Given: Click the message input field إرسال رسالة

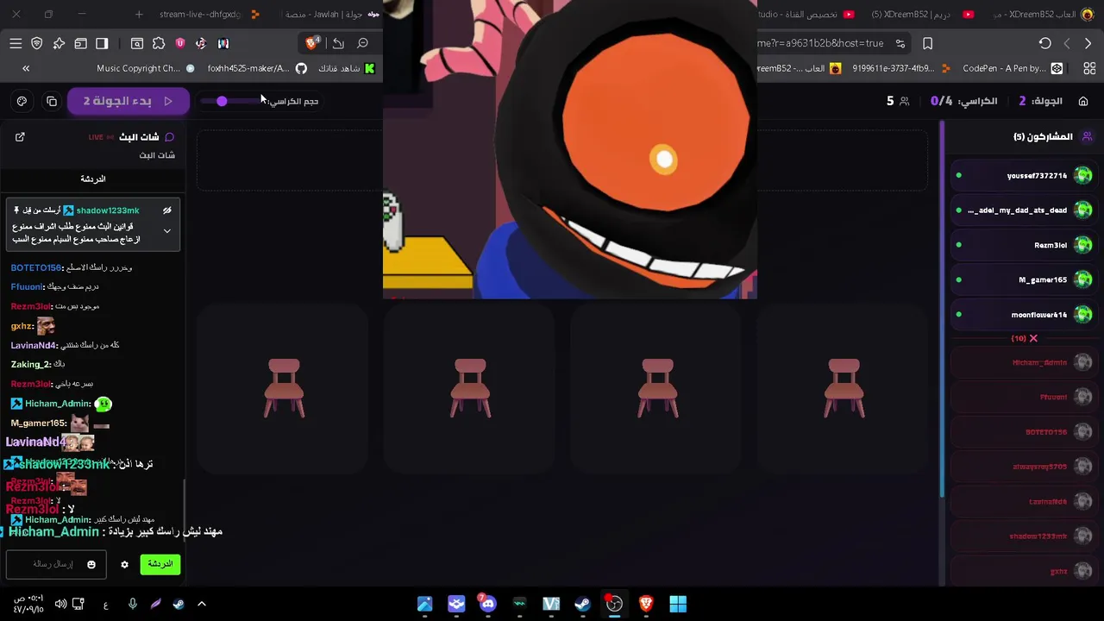Looking at the screenshot, I should coord(54,564).
